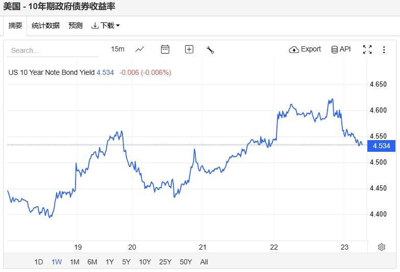Open the 15m interval selector

117,49
